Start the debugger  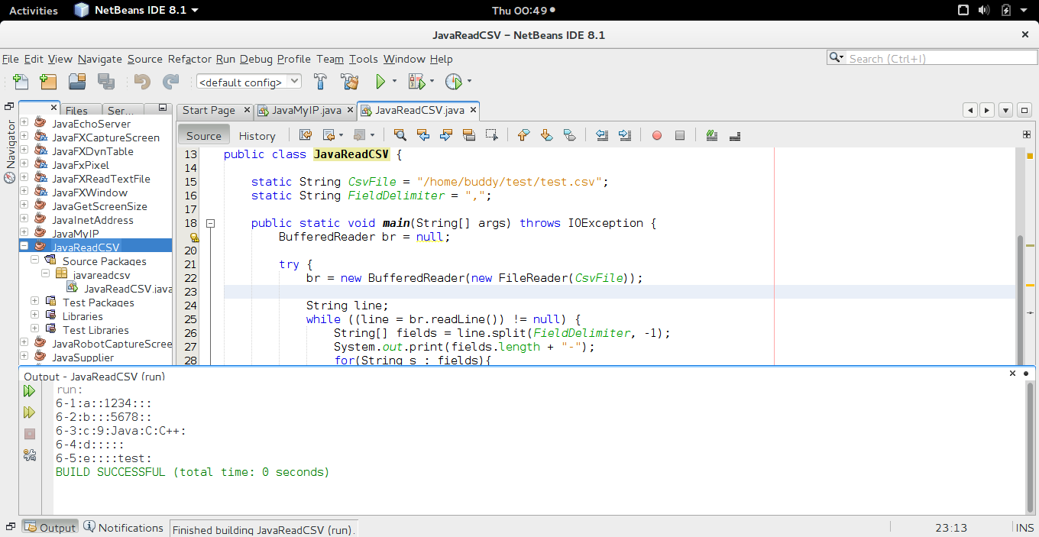click(416, 81)
